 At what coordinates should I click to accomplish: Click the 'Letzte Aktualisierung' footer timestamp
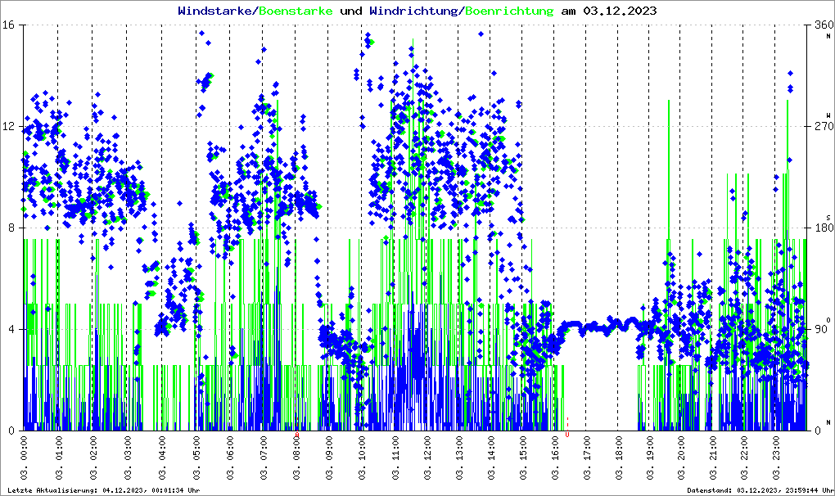(102, 489)
